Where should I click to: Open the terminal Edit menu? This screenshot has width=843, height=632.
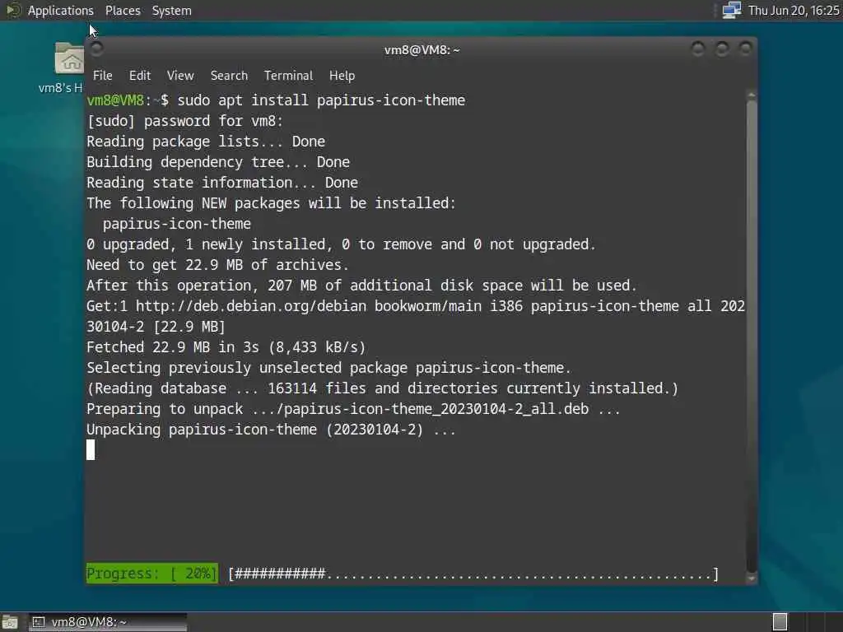pos(140,76)
